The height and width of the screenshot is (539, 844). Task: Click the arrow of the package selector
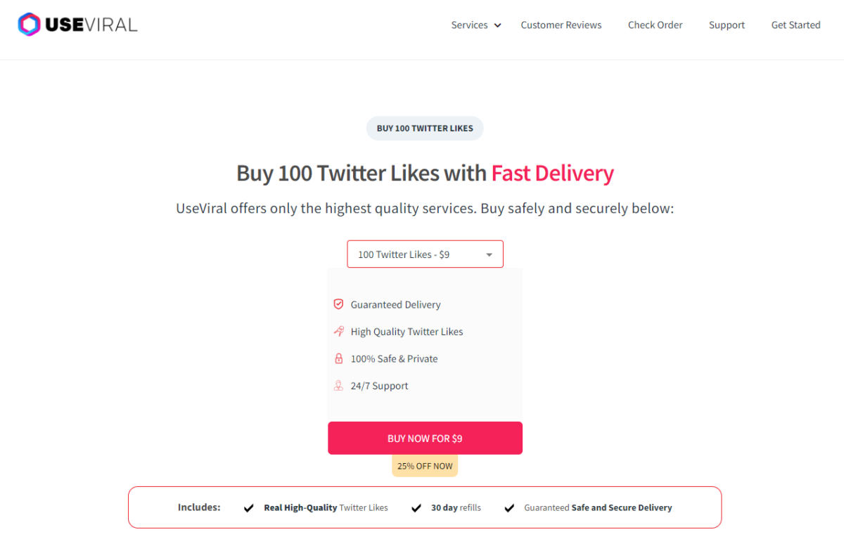click(x=489, y=255)
